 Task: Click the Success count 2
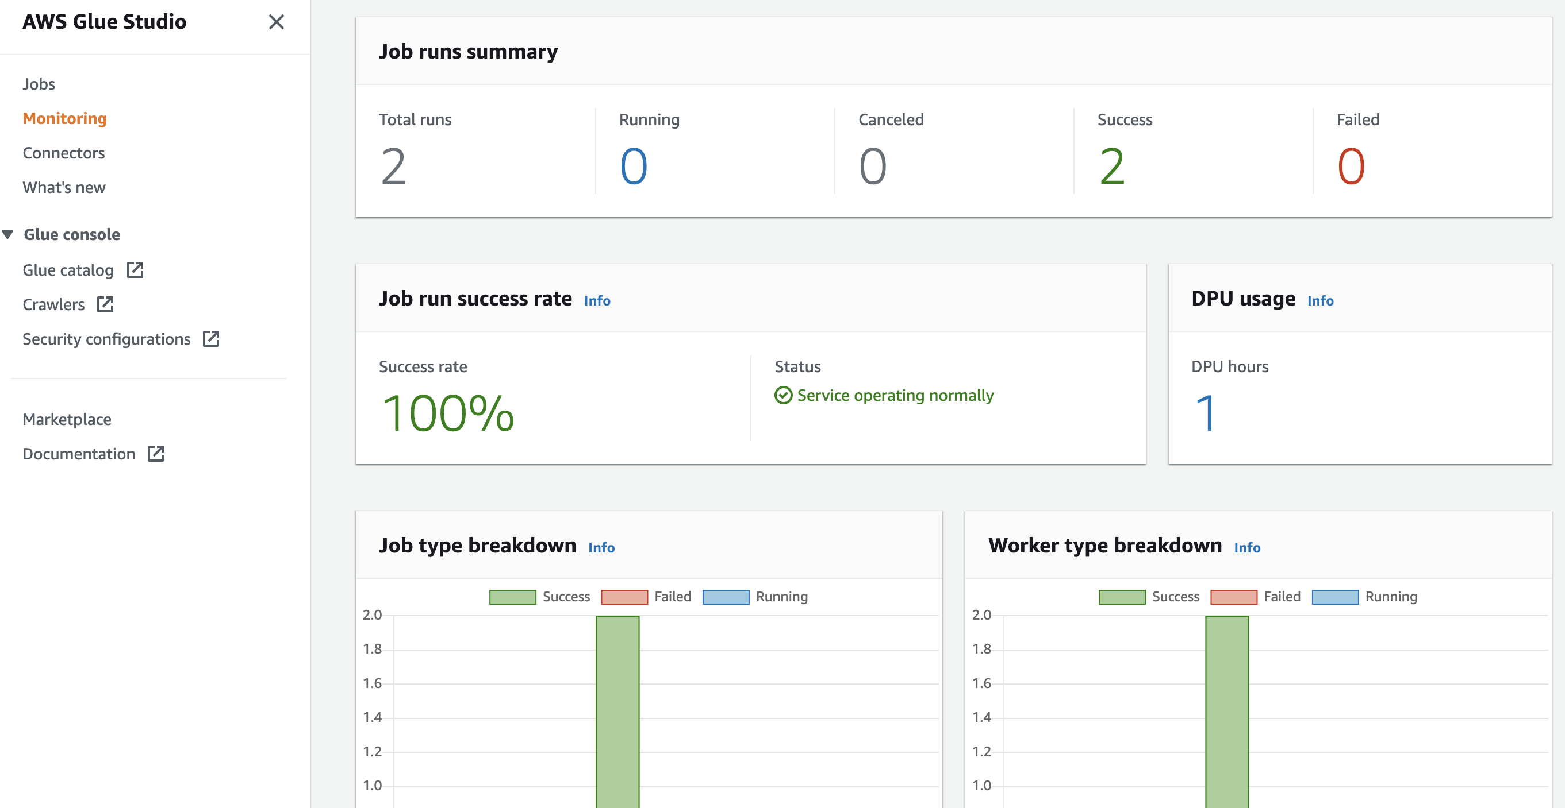(x=1112, y=167)
